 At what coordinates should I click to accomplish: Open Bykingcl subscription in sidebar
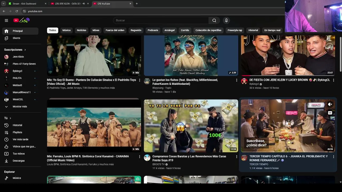(x=20, y=71)
